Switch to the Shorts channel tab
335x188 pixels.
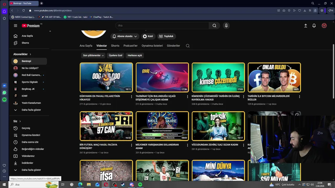pos(115,46)
